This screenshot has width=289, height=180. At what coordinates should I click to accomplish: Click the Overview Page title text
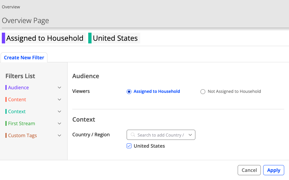26,21
